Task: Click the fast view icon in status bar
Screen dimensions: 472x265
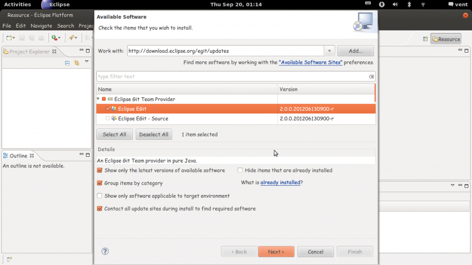Action: coord(9,259)
